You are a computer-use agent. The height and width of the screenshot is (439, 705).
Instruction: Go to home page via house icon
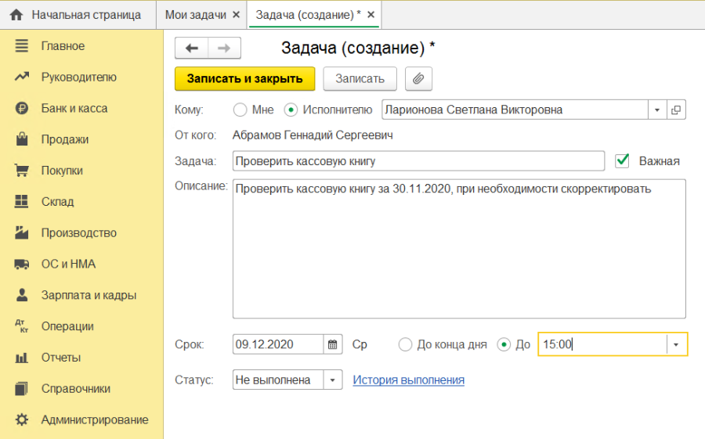[x=16, y=15]
